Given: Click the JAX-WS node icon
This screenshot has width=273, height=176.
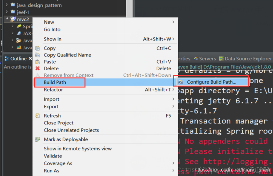Looking at the screenshot, I should pos(19,33).
